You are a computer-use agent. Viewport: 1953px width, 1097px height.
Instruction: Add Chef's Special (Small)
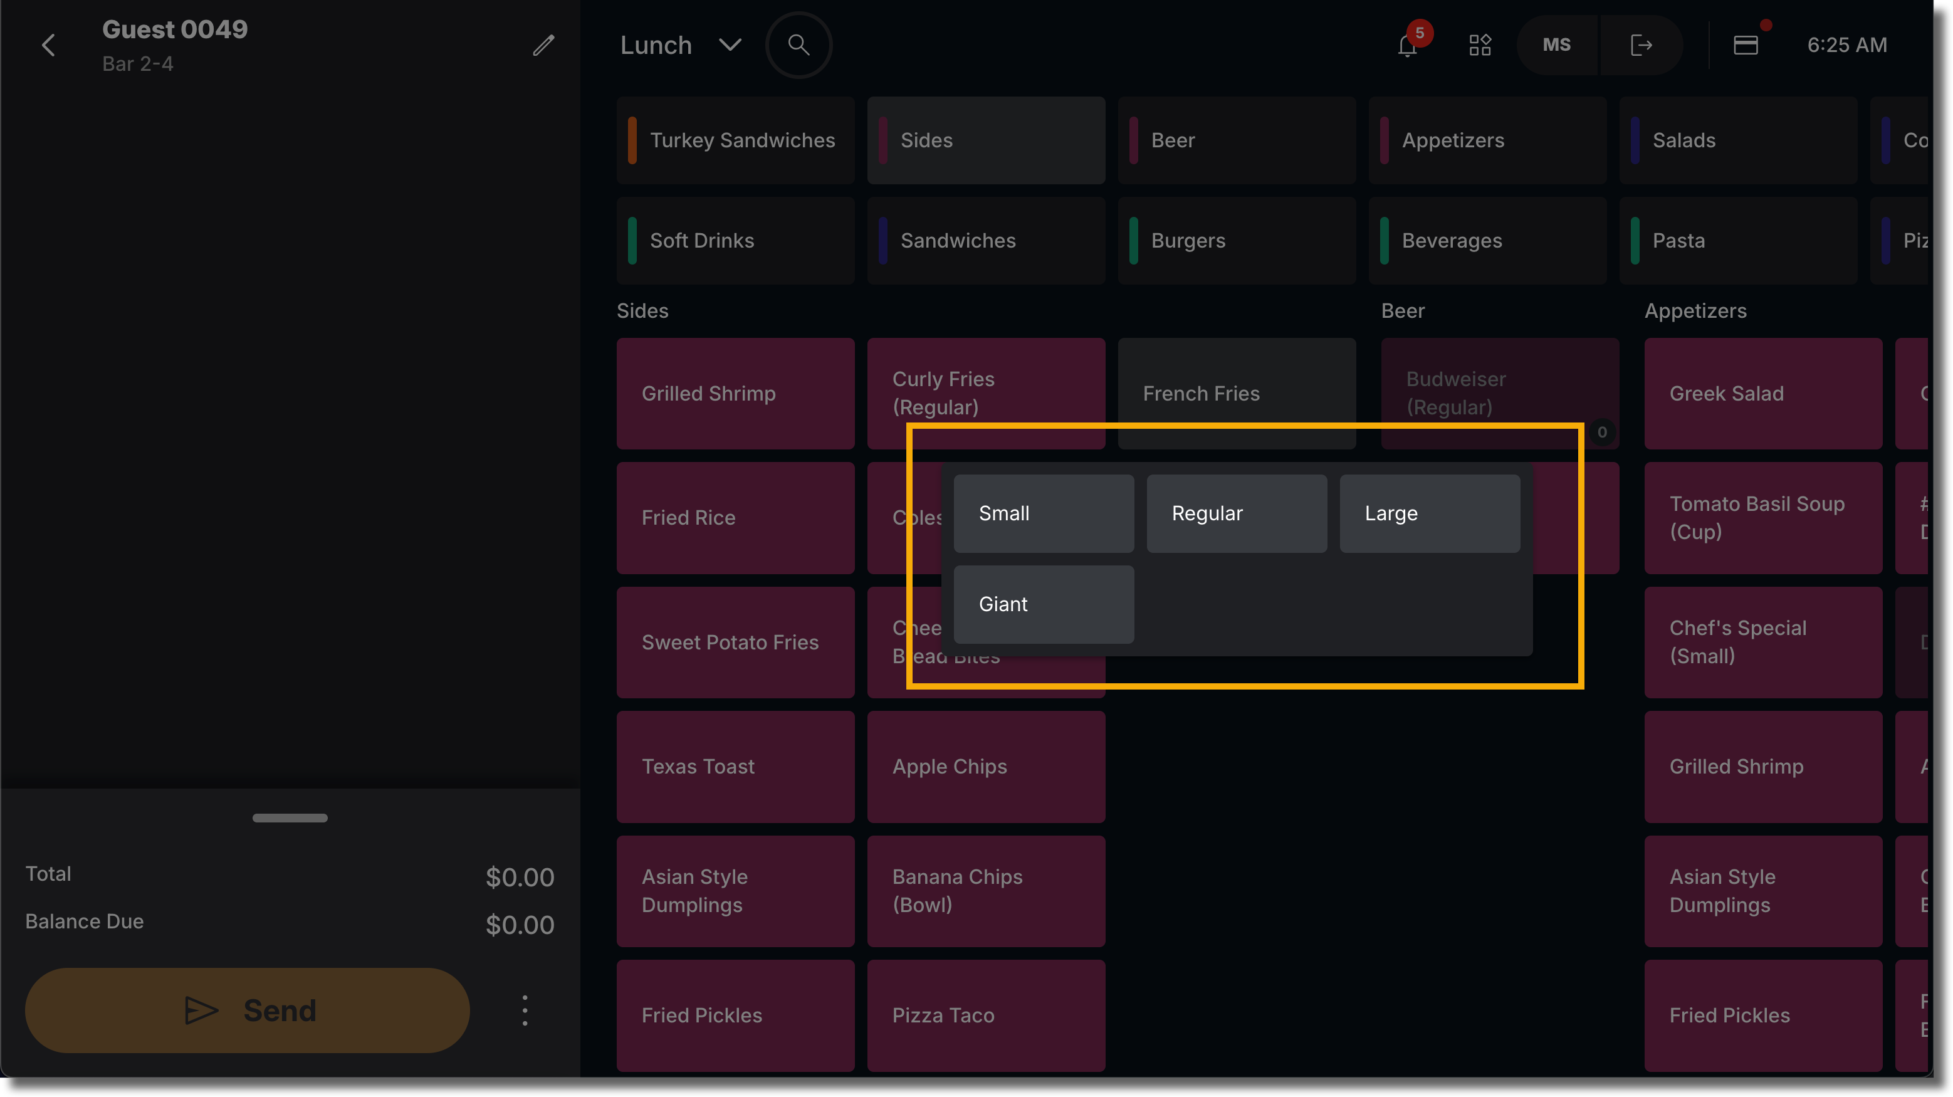point(1762,642)
